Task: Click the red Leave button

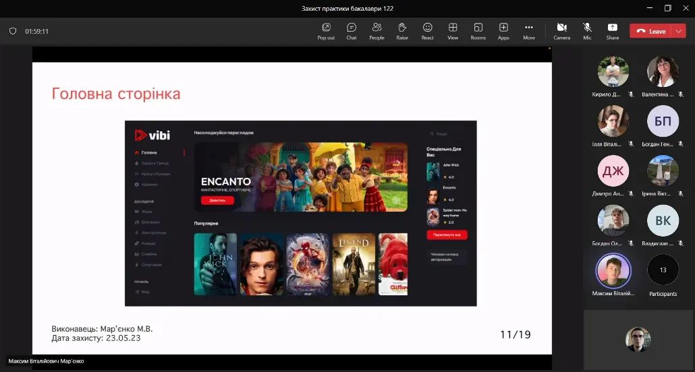Action: pyautogui.click(x=650, y=31)
